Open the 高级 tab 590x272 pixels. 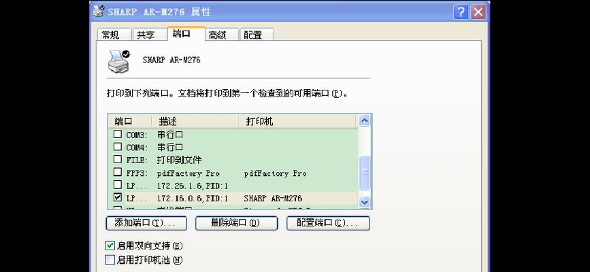[222, 35]
